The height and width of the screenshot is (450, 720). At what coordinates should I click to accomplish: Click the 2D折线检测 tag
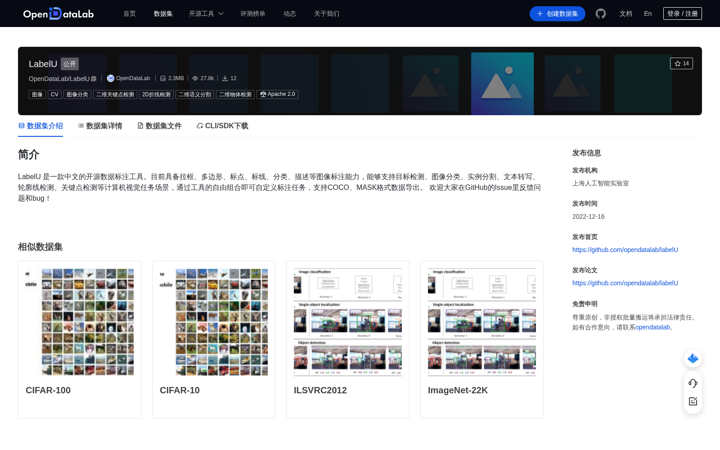click(x=156, y=94)
